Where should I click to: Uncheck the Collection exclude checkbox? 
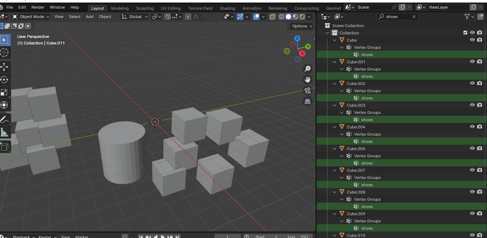coord(465,33)
